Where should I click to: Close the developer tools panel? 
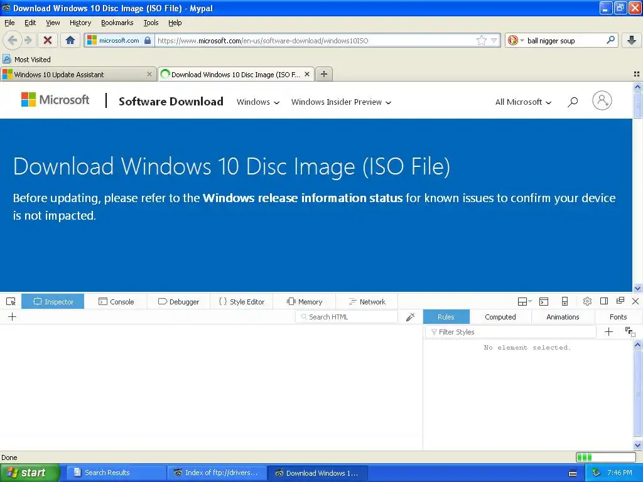tap(635, 301)
